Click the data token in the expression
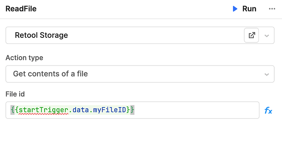 81,110
